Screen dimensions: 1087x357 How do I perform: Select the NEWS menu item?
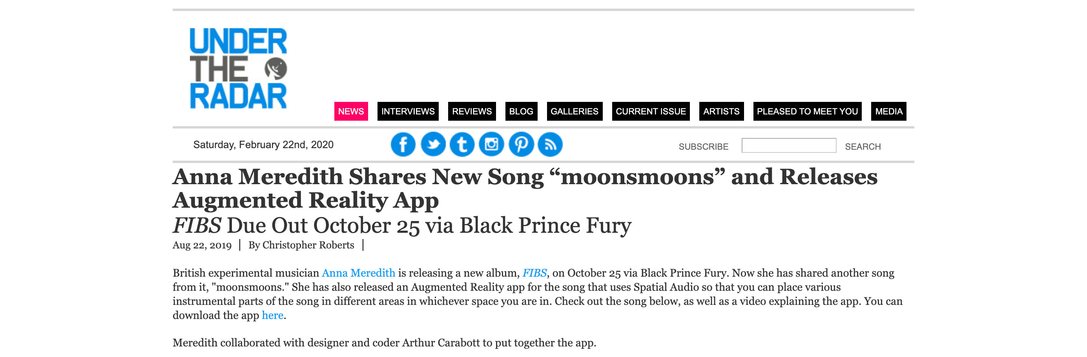(x=351, y=111)
